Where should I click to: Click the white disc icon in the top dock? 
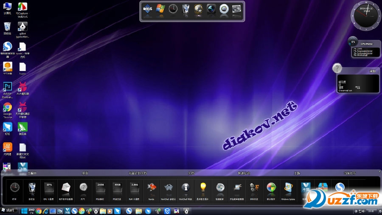coord(224,9)
